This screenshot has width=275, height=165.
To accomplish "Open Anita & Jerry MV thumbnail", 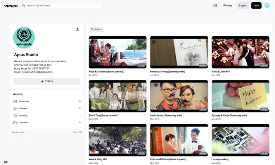I will 241,52.
